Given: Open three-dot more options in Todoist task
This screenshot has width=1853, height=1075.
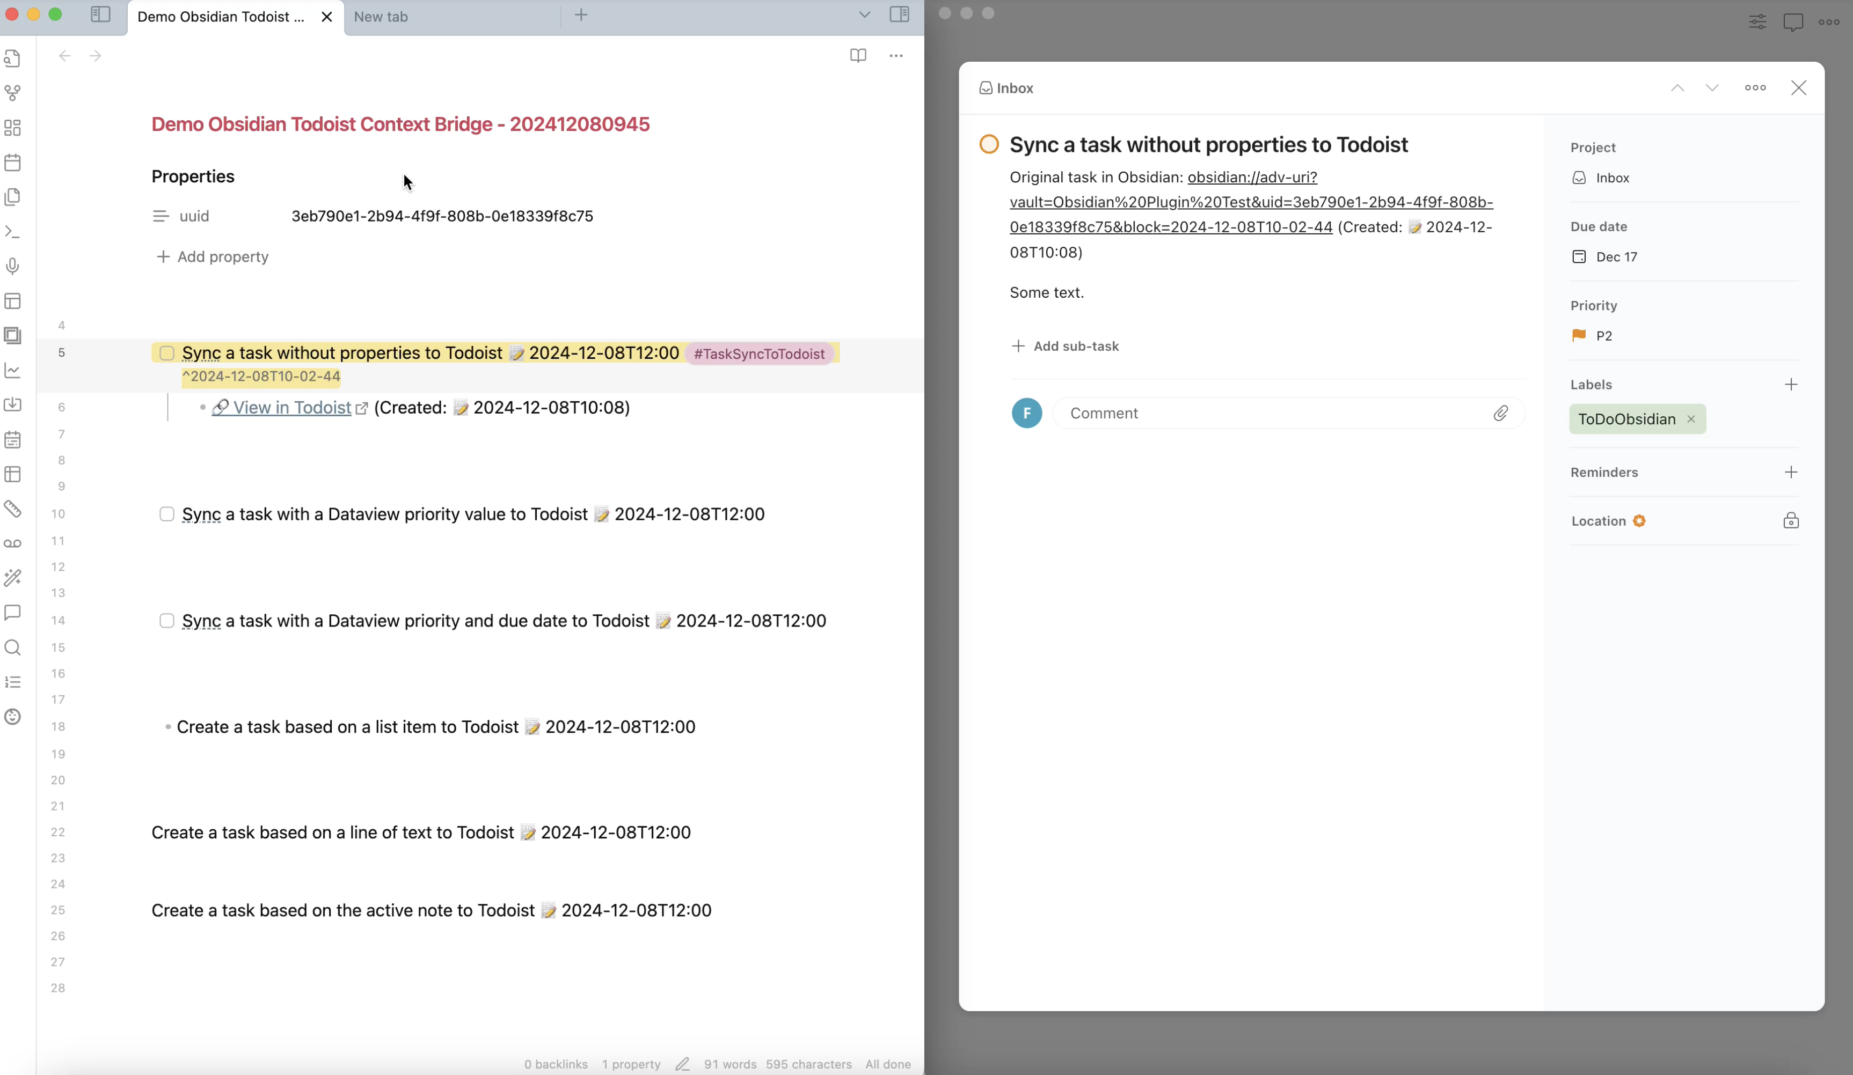Looking at the screenshot, I should point(1754,87).
